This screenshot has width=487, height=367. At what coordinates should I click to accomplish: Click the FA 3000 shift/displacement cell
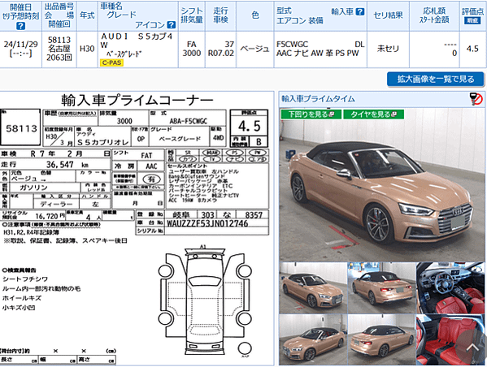pos(191,49)
